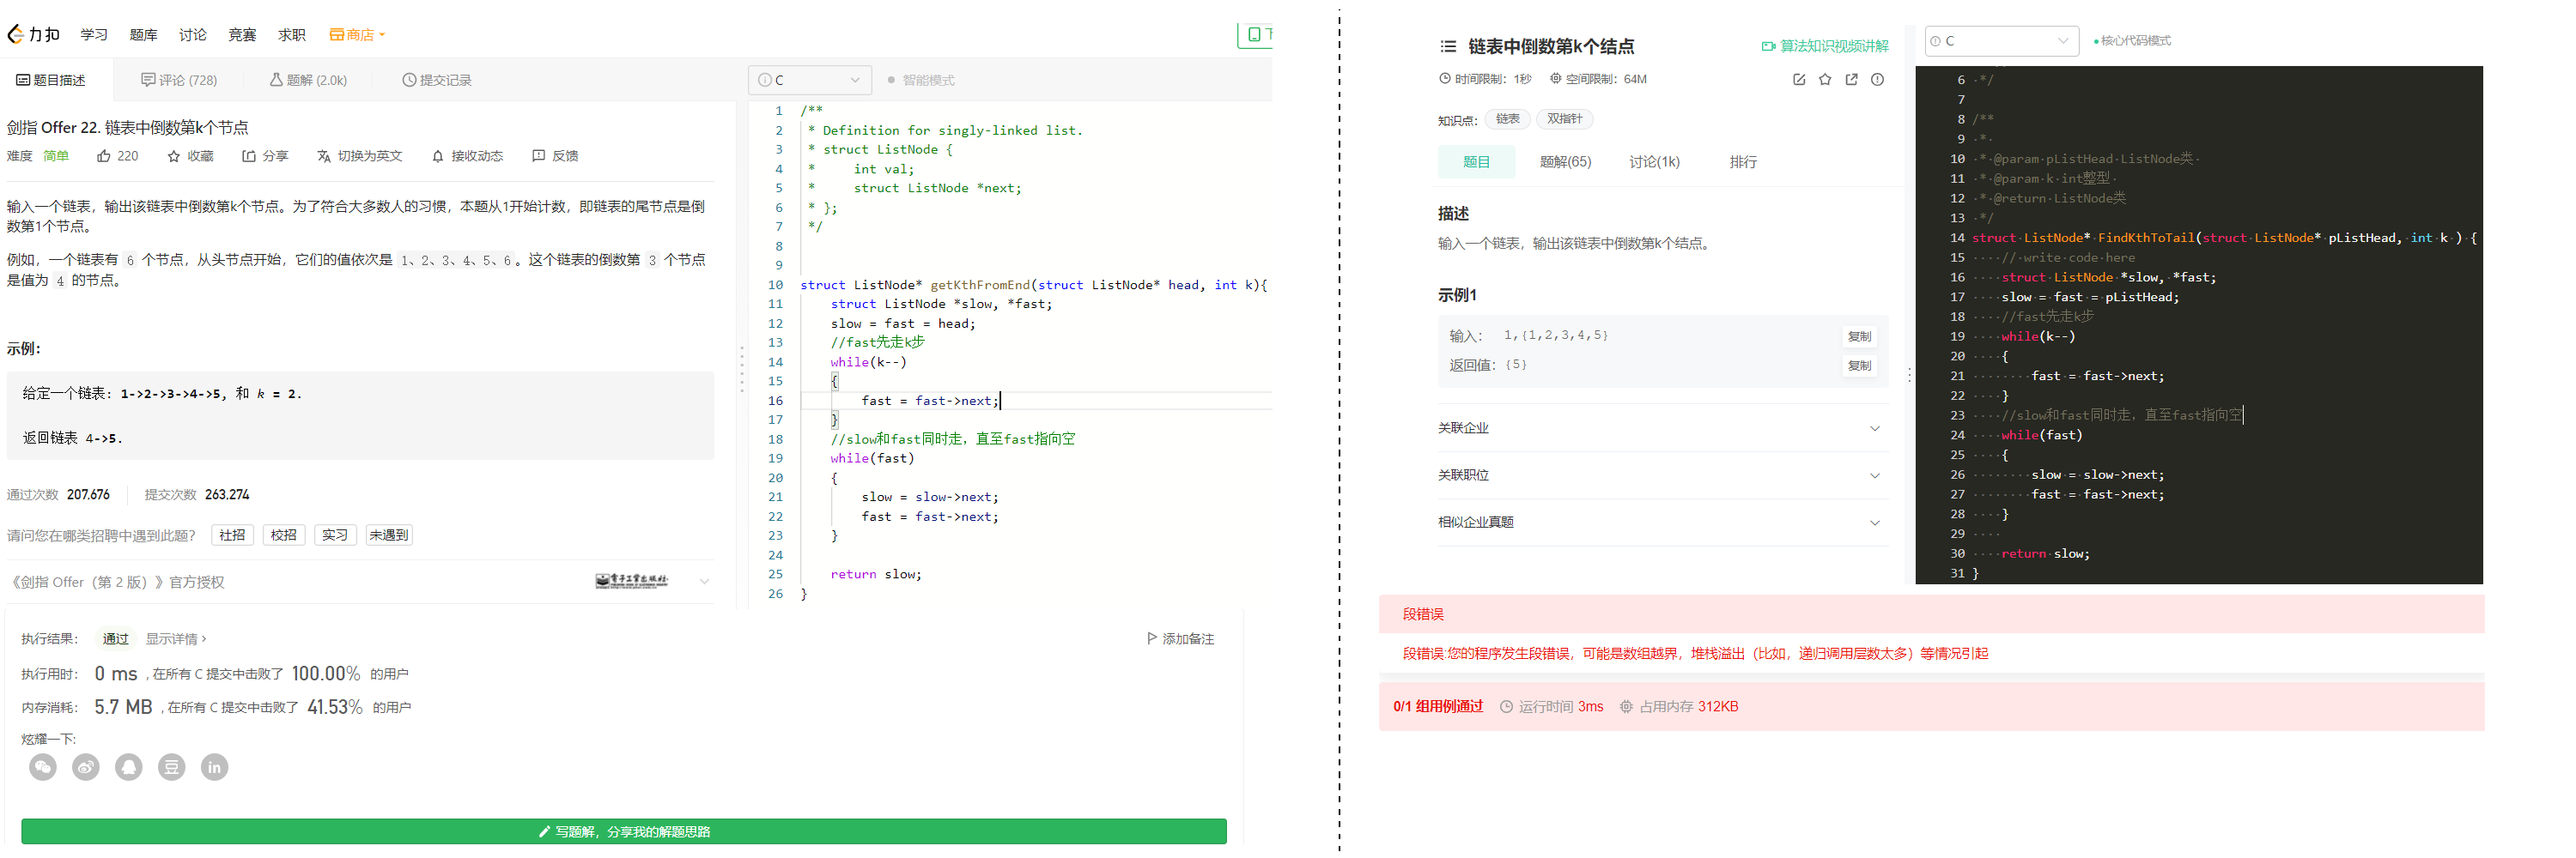Expand the 关联企业 section
The height and width of the screenshot is (858, 2576).
point(1663,428)
